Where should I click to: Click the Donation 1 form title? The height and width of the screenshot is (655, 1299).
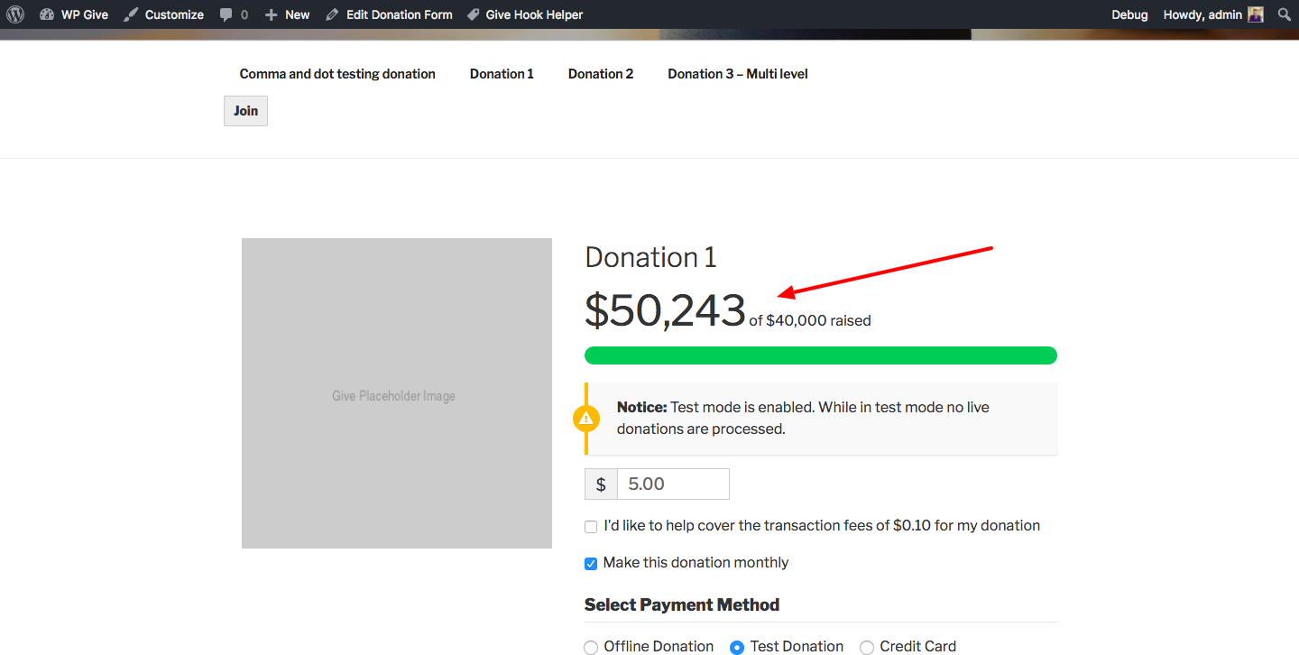coord(650,257)
